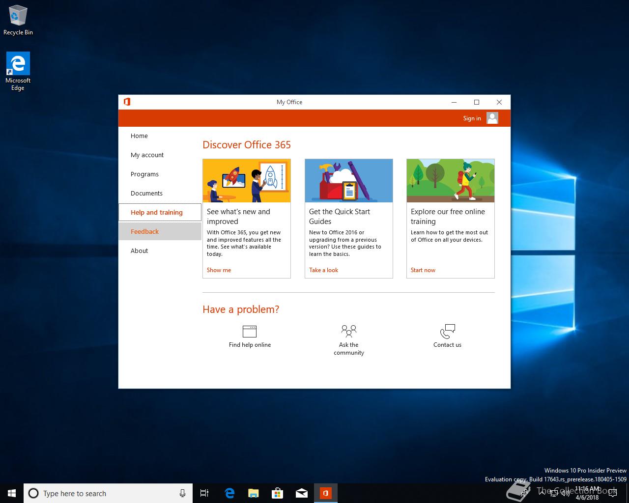
Task: Click the Find help online window icon
Action: 250,331
